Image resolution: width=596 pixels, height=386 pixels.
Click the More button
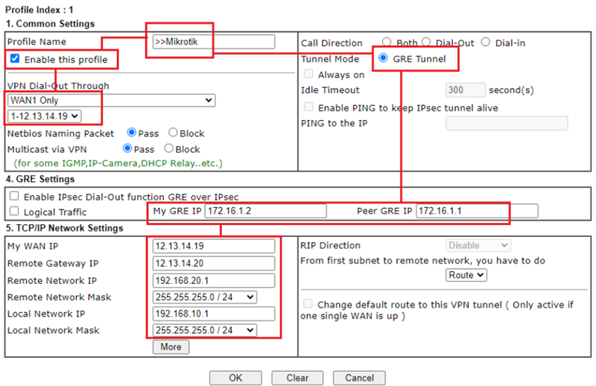(x=171, y=347)
